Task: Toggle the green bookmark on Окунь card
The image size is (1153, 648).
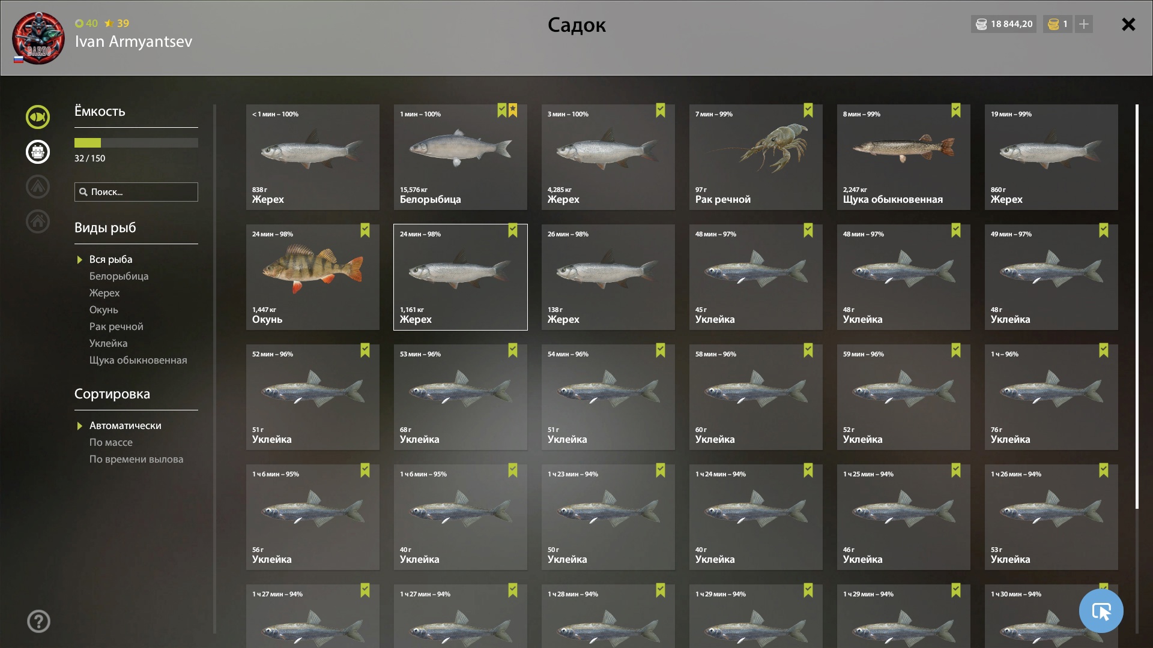Action: [x=365, y=231]
